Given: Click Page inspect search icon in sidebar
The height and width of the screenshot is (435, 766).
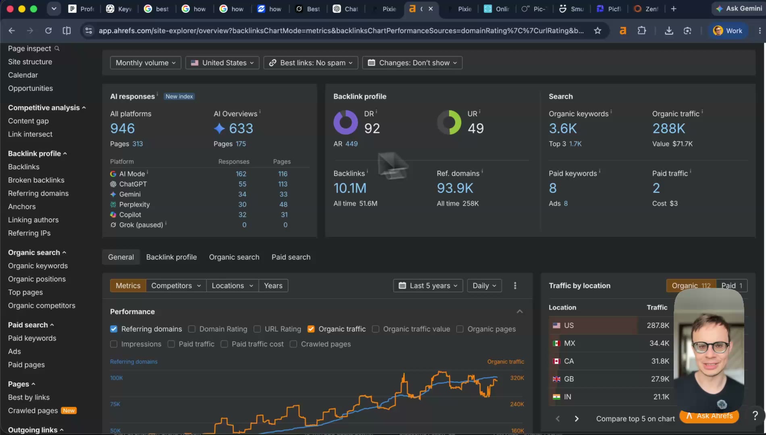Looking at the screenshot, I should (x=57, y=48).
